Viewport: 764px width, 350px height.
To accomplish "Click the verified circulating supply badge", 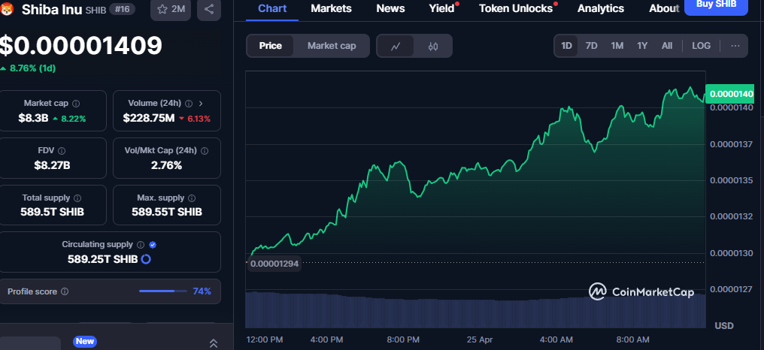I will click(153, 245).
